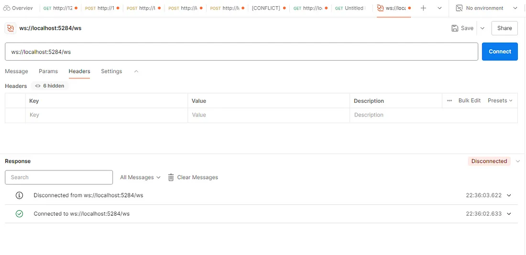Screen dimensions: 526x255
Task: Click the Bulk Edit link
Action: pyautogui.click(x=469, y=101)
